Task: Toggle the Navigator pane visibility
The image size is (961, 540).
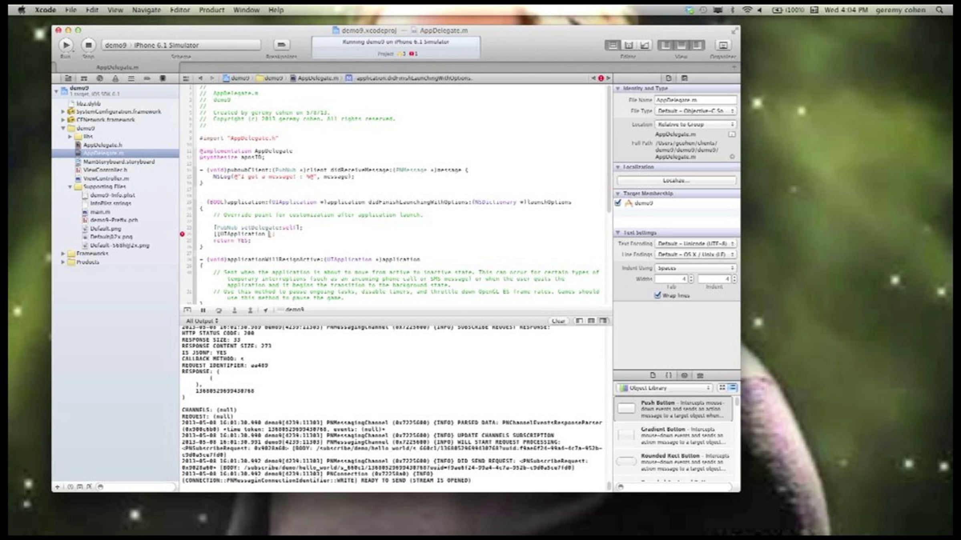Action: point(665,45)
